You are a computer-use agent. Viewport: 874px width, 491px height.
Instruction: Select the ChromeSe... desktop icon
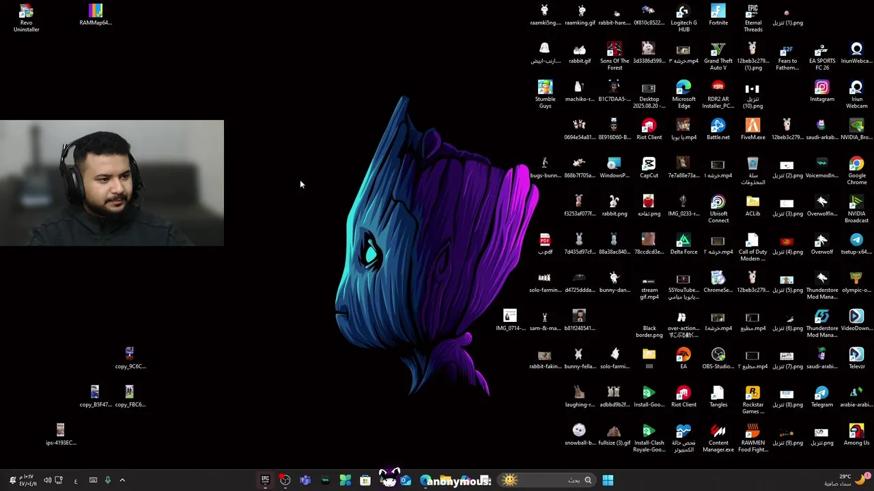(718, 282)
